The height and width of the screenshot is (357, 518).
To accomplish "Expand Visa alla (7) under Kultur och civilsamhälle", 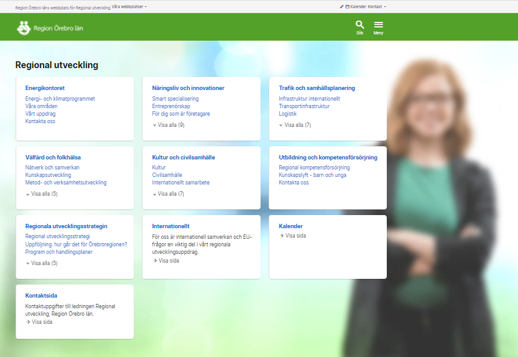I will click(x=169, y=194).
